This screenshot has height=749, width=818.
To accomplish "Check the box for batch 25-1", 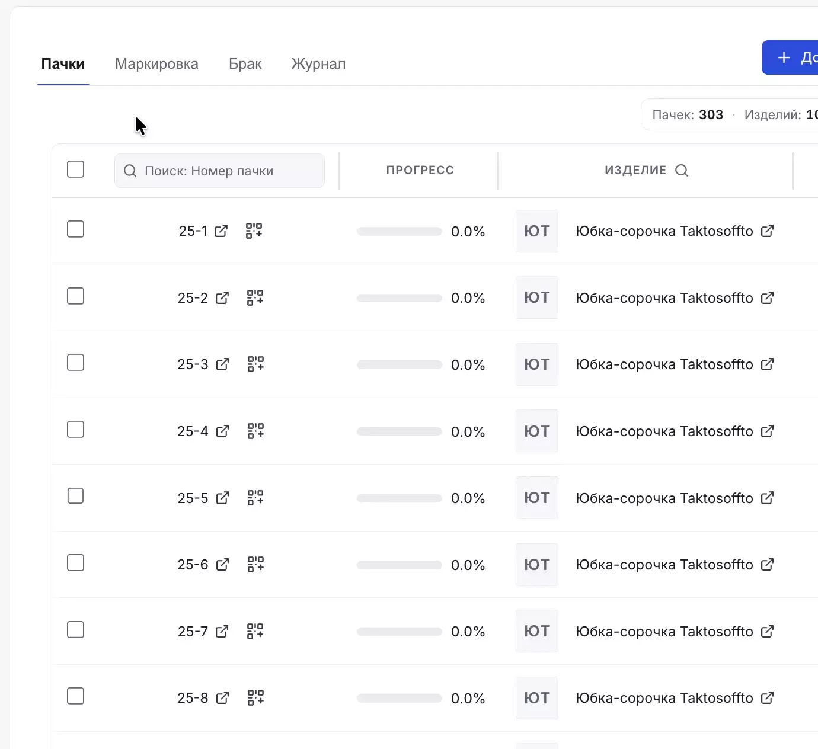I will pos(75,229).
